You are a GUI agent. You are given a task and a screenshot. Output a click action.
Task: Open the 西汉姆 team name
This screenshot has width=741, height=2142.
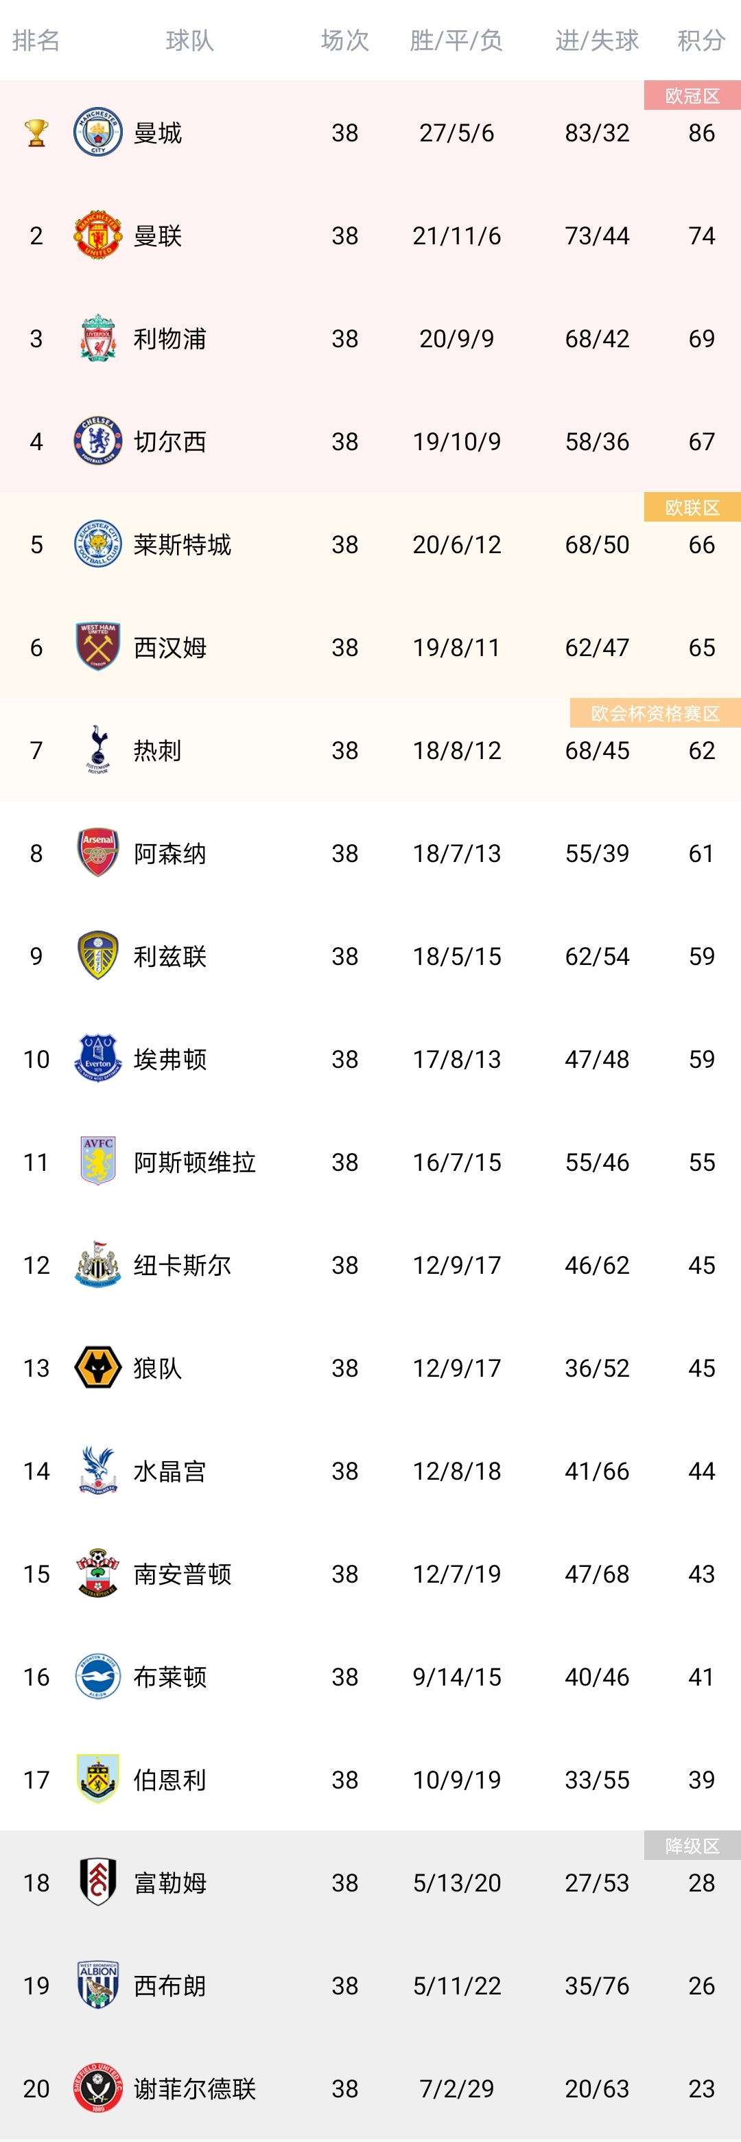coord(169,648)
